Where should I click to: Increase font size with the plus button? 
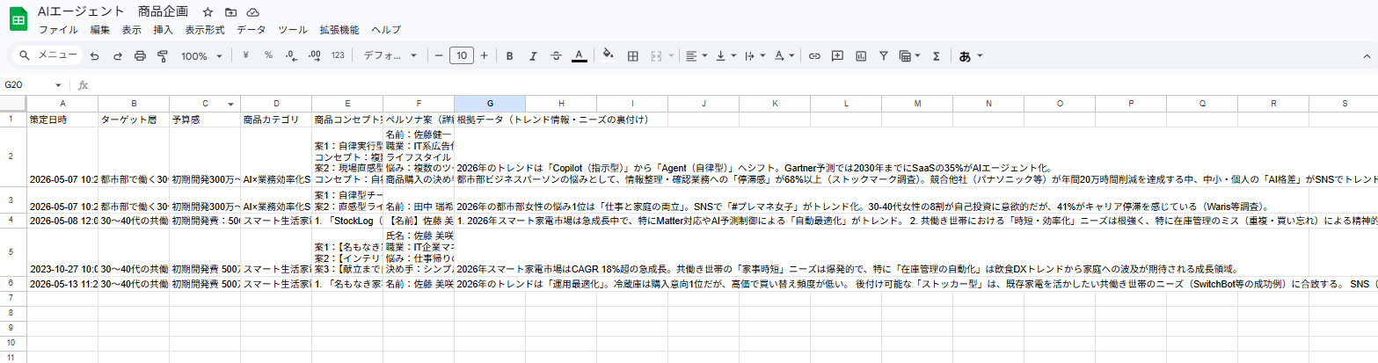(484, 55)
